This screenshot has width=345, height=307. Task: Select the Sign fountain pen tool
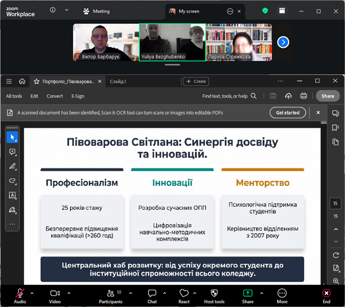[12, 210]
